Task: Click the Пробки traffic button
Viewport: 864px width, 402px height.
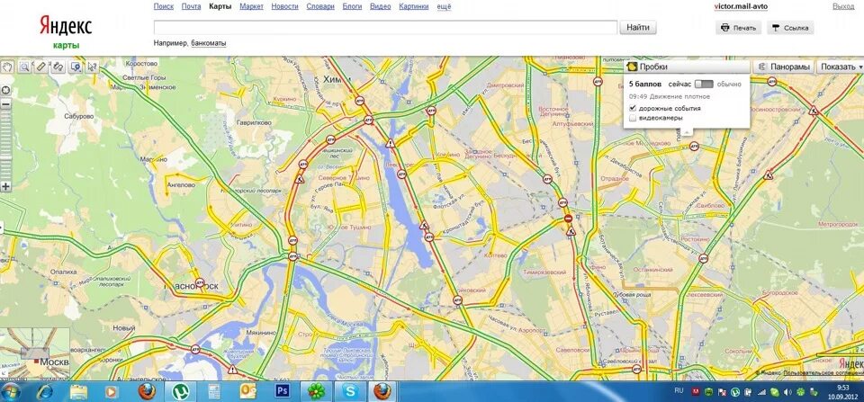Action: 687,67
